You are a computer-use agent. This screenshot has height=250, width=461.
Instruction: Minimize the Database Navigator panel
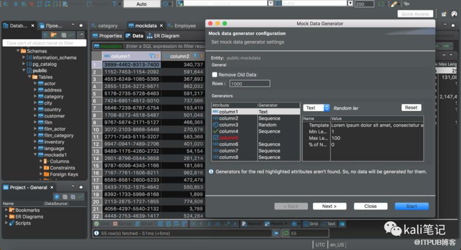pyautogui.click(x=73, y=25)
